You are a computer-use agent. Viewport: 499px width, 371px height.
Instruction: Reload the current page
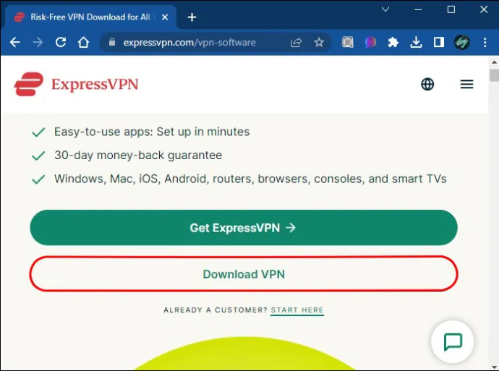pos(61,42)
